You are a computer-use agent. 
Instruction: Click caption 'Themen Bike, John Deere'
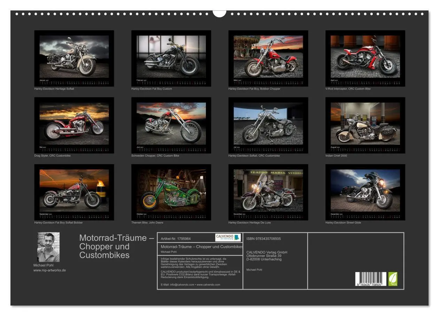[x=147, y=222]
